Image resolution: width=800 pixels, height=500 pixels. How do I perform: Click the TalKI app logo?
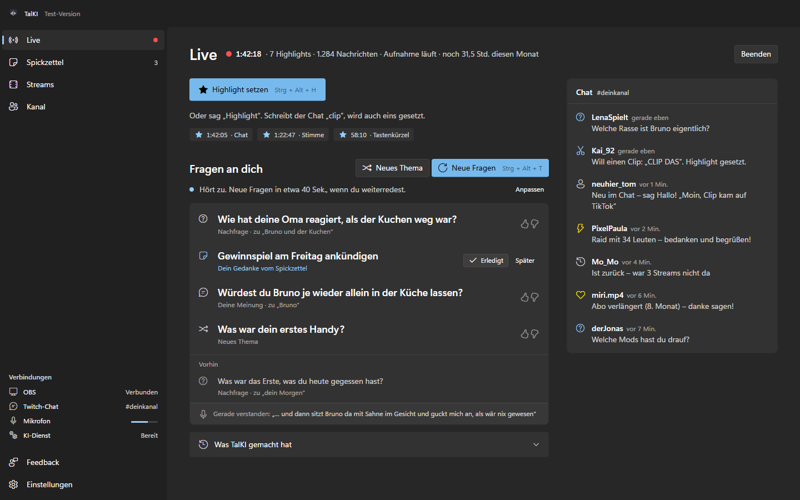(13, 13)
